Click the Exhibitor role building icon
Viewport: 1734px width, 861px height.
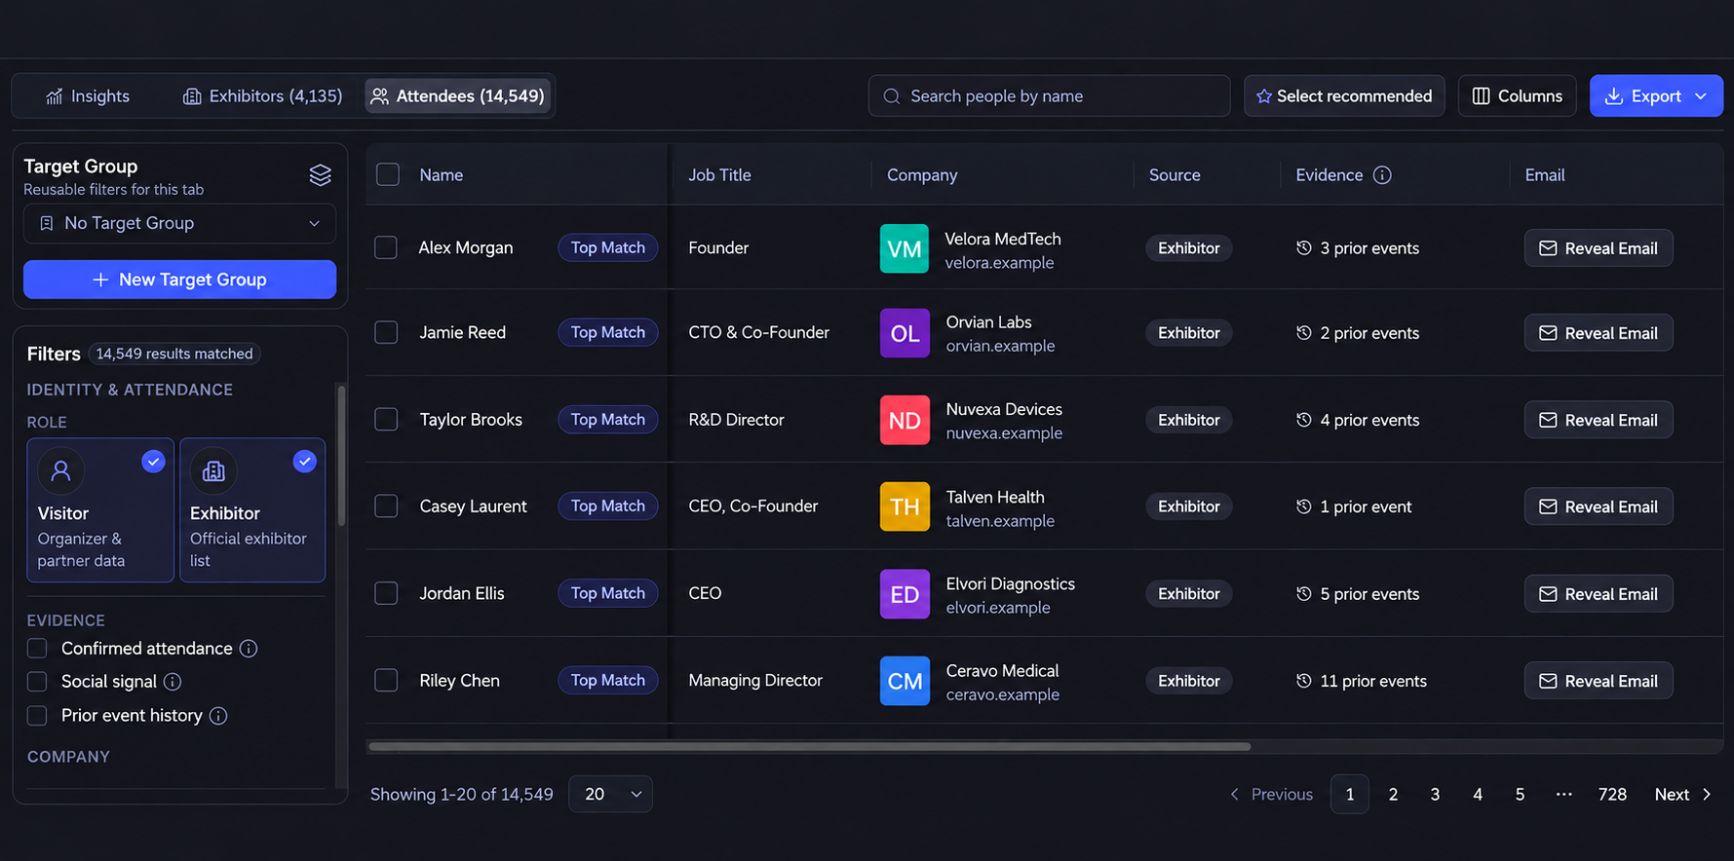pyautogui.click(x=213, y=471)
